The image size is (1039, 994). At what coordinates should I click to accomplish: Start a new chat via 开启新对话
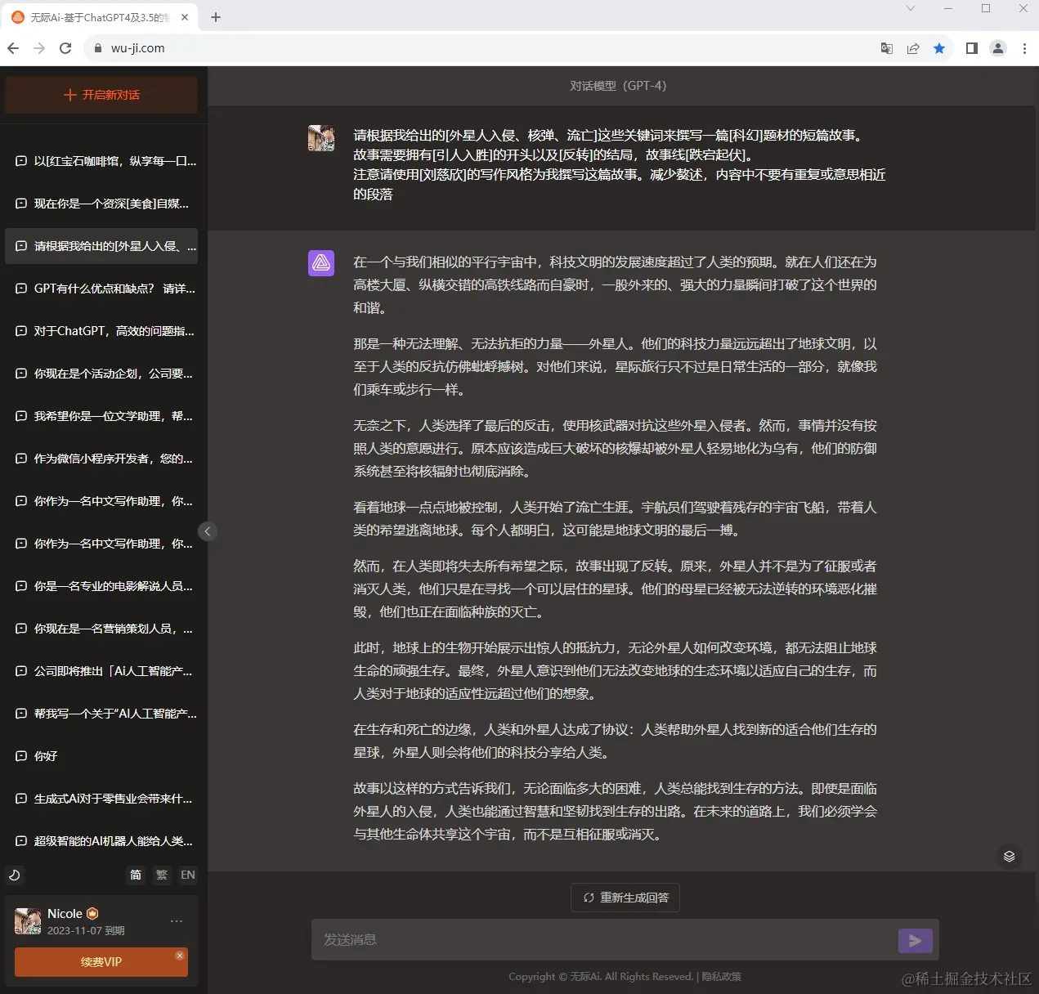pos(101,94)
